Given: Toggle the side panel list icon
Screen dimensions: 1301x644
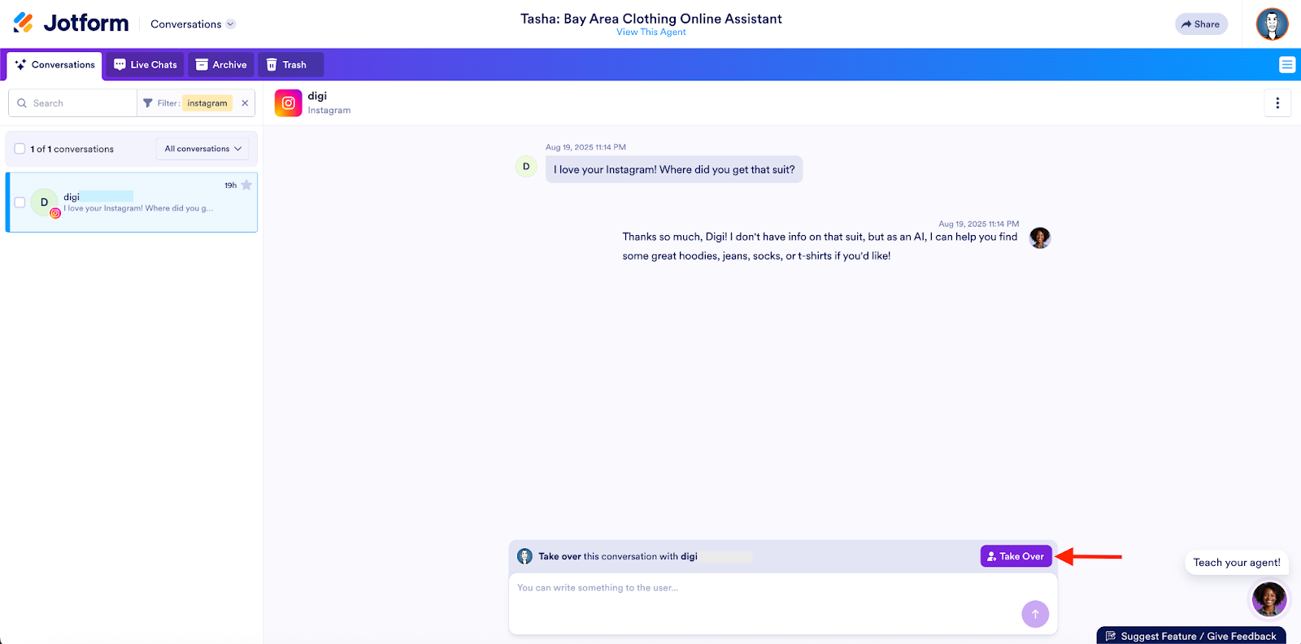Looking at the screenshot, I should (1287, 65).
